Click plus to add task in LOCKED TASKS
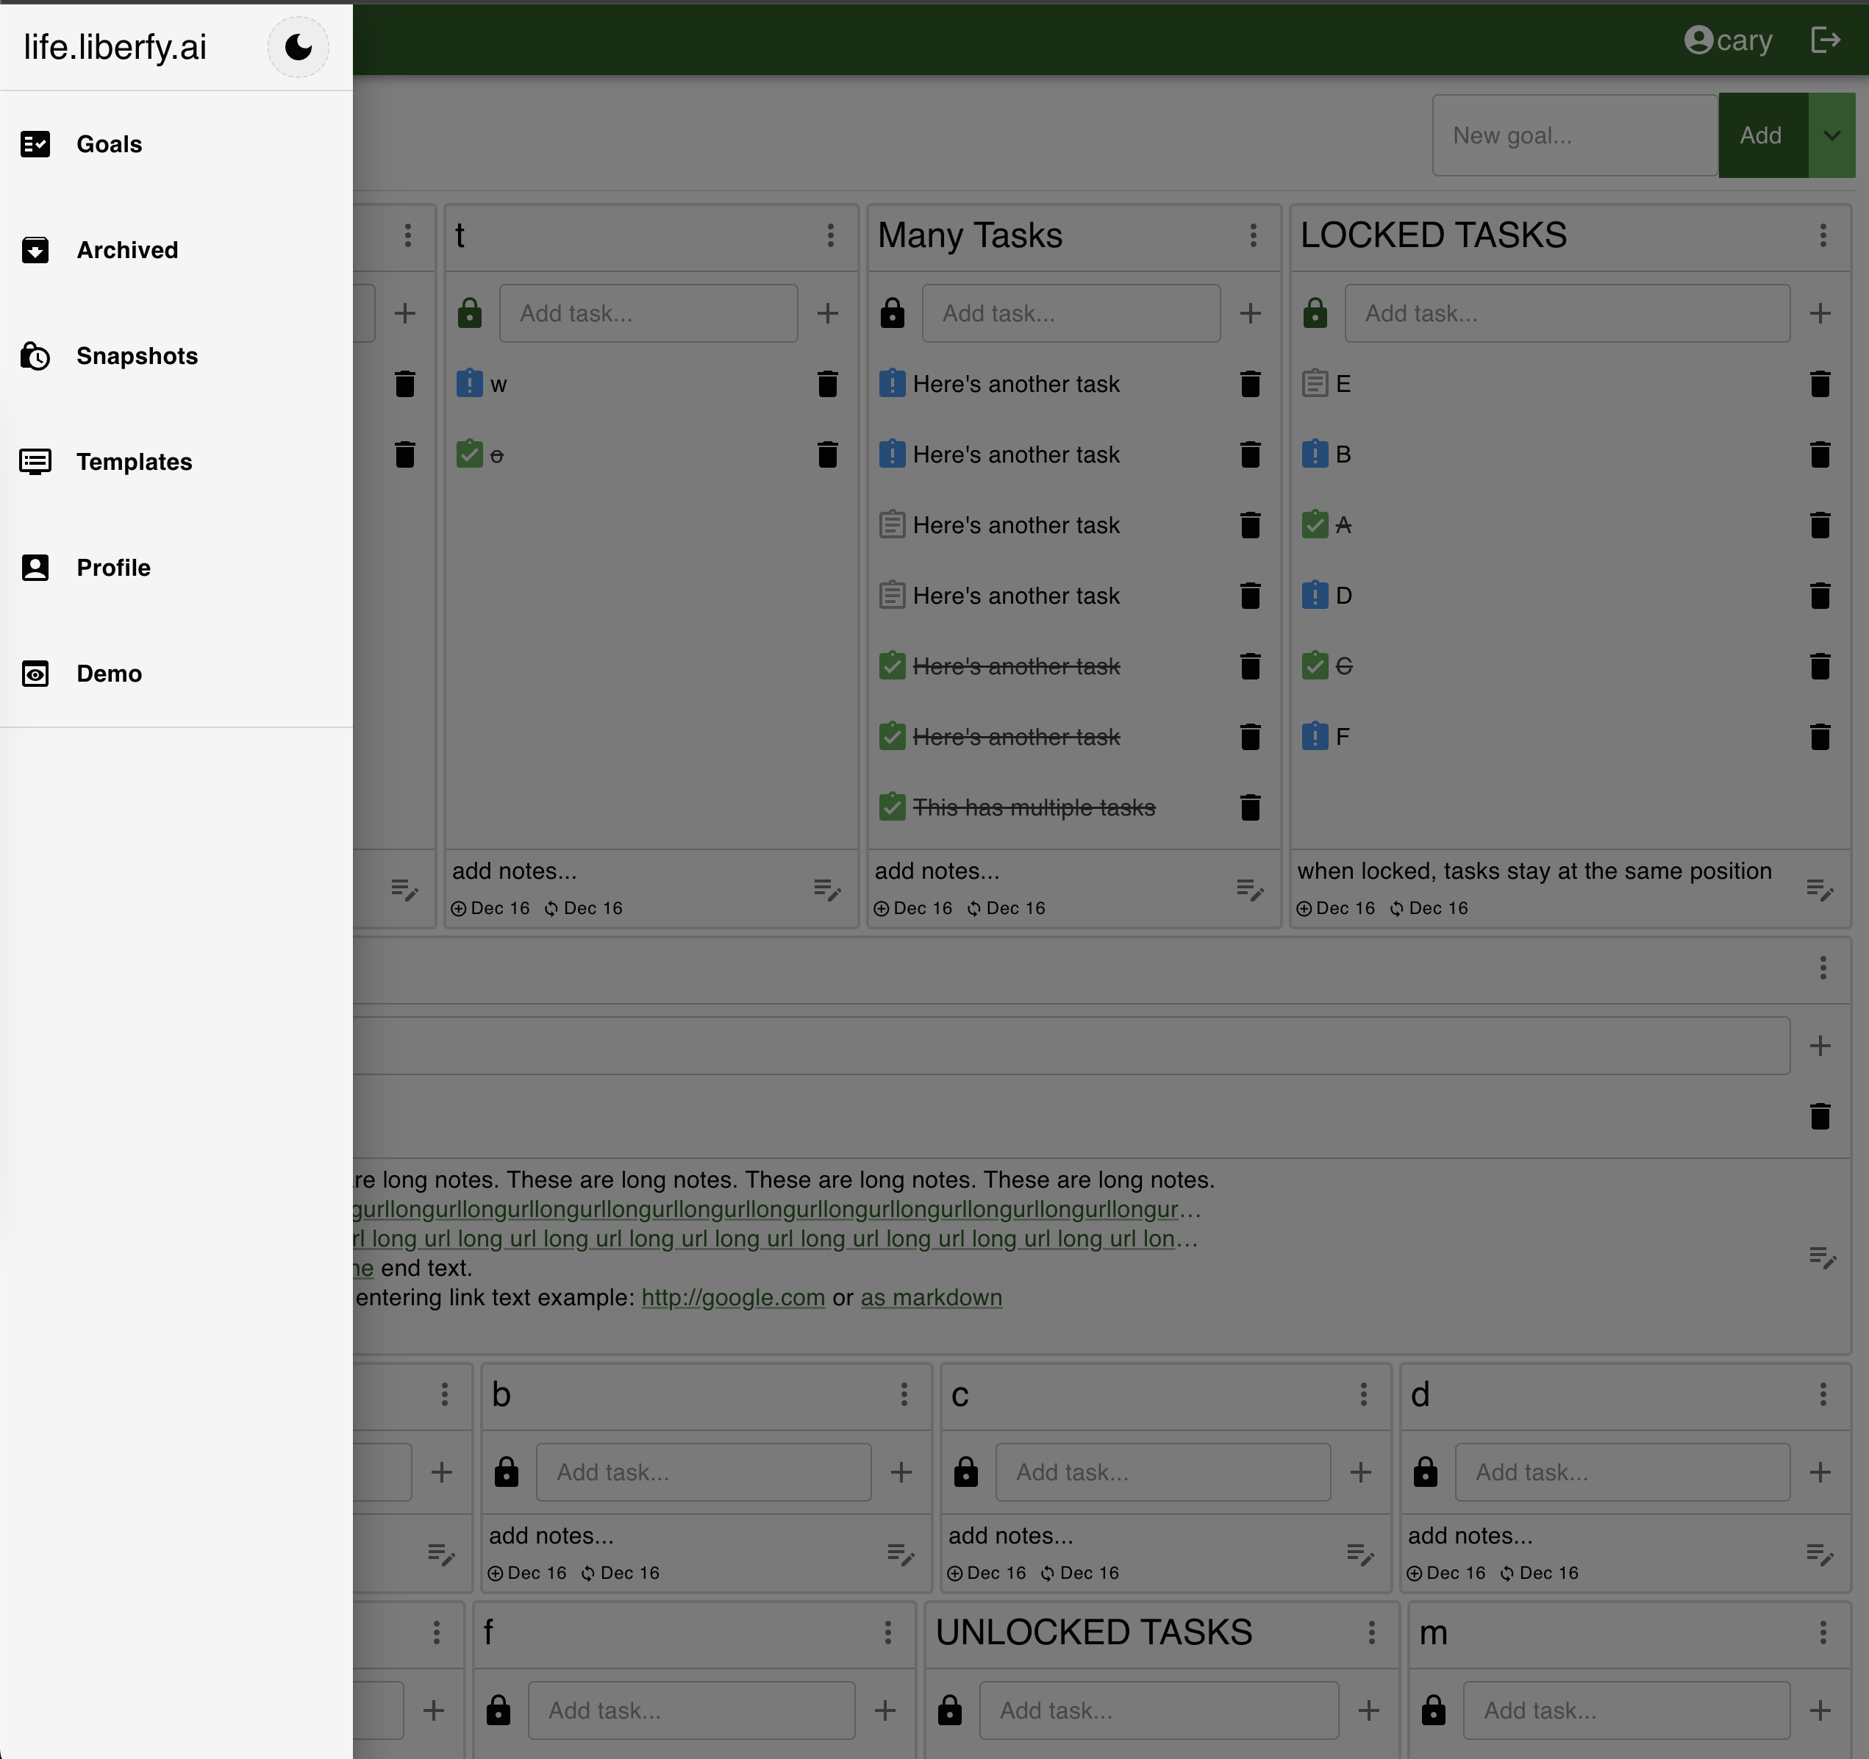Image resolution: width=1869 pixels, height=1759 pixels. click(1819, 313)
